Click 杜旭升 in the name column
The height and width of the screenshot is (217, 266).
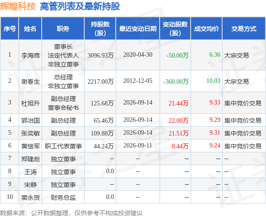tap(30, 103)
